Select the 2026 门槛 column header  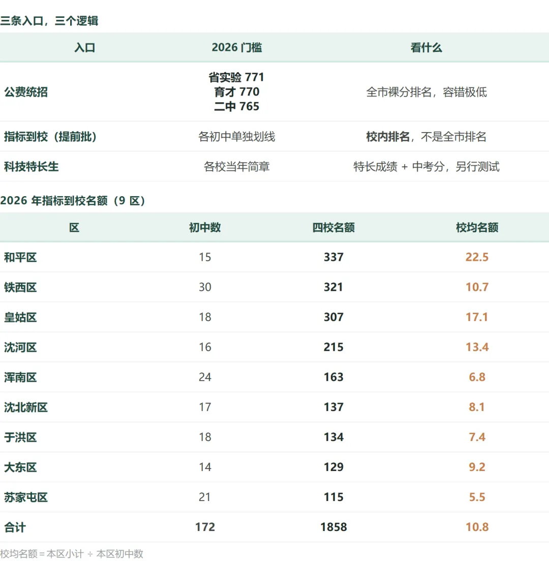tap(236, 48)
